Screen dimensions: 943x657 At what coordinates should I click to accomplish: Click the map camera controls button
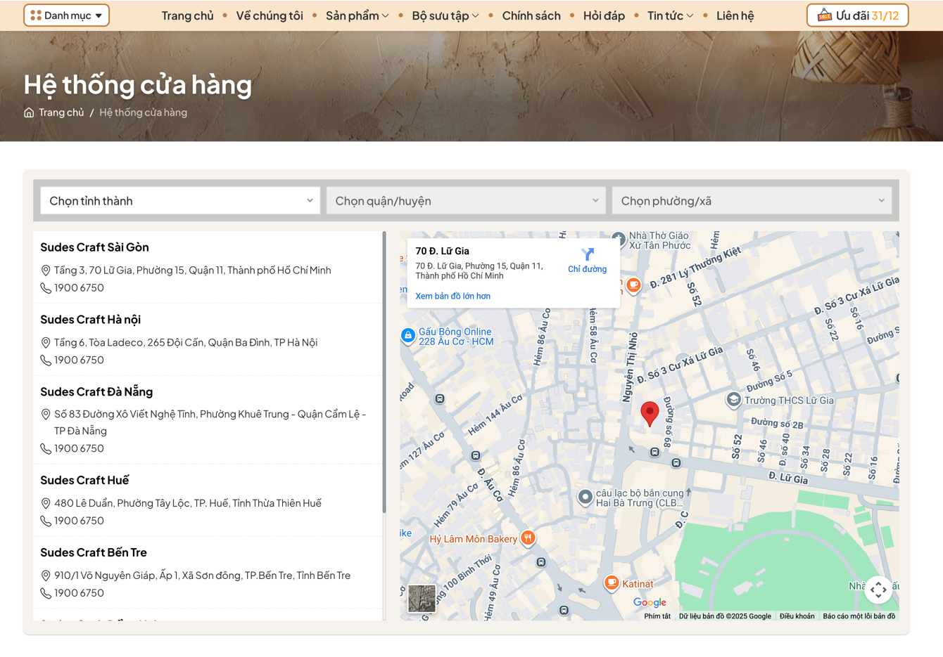pos(878,590)
